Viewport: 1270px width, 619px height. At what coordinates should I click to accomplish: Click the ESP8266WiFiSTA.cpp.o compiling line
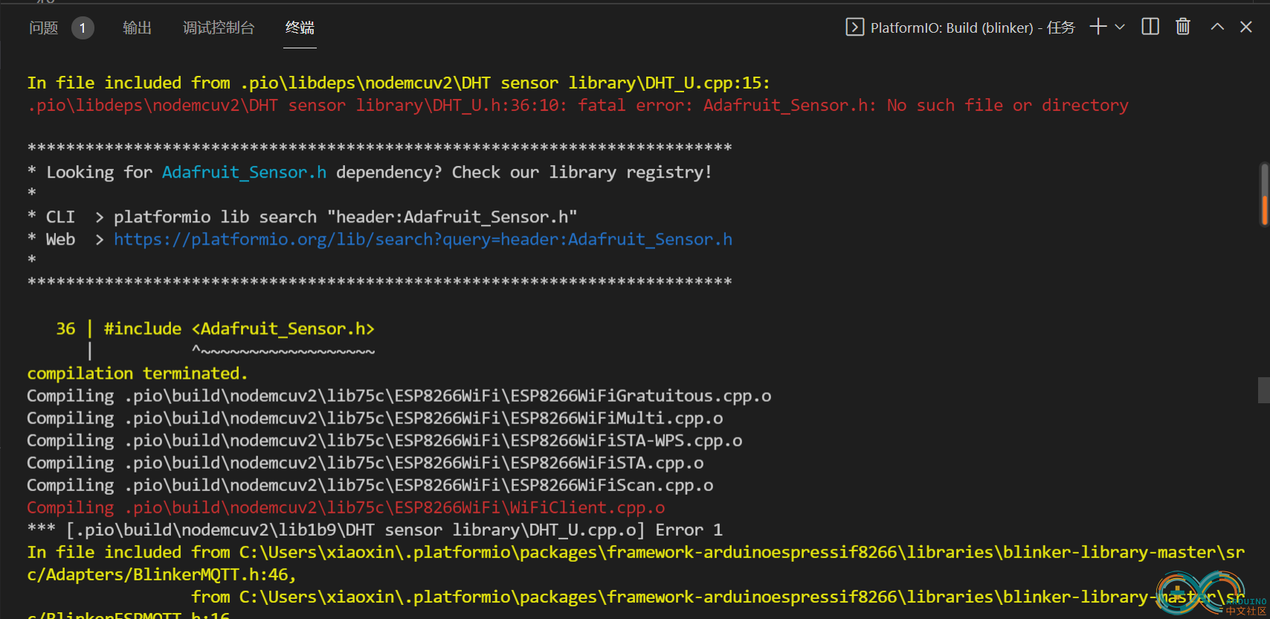click(x=365, y=463)
